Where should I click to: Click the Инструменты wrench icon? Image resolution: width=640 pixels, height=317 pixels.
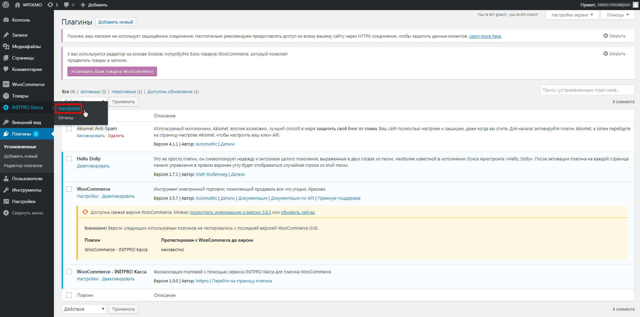(x=6, y=190)
